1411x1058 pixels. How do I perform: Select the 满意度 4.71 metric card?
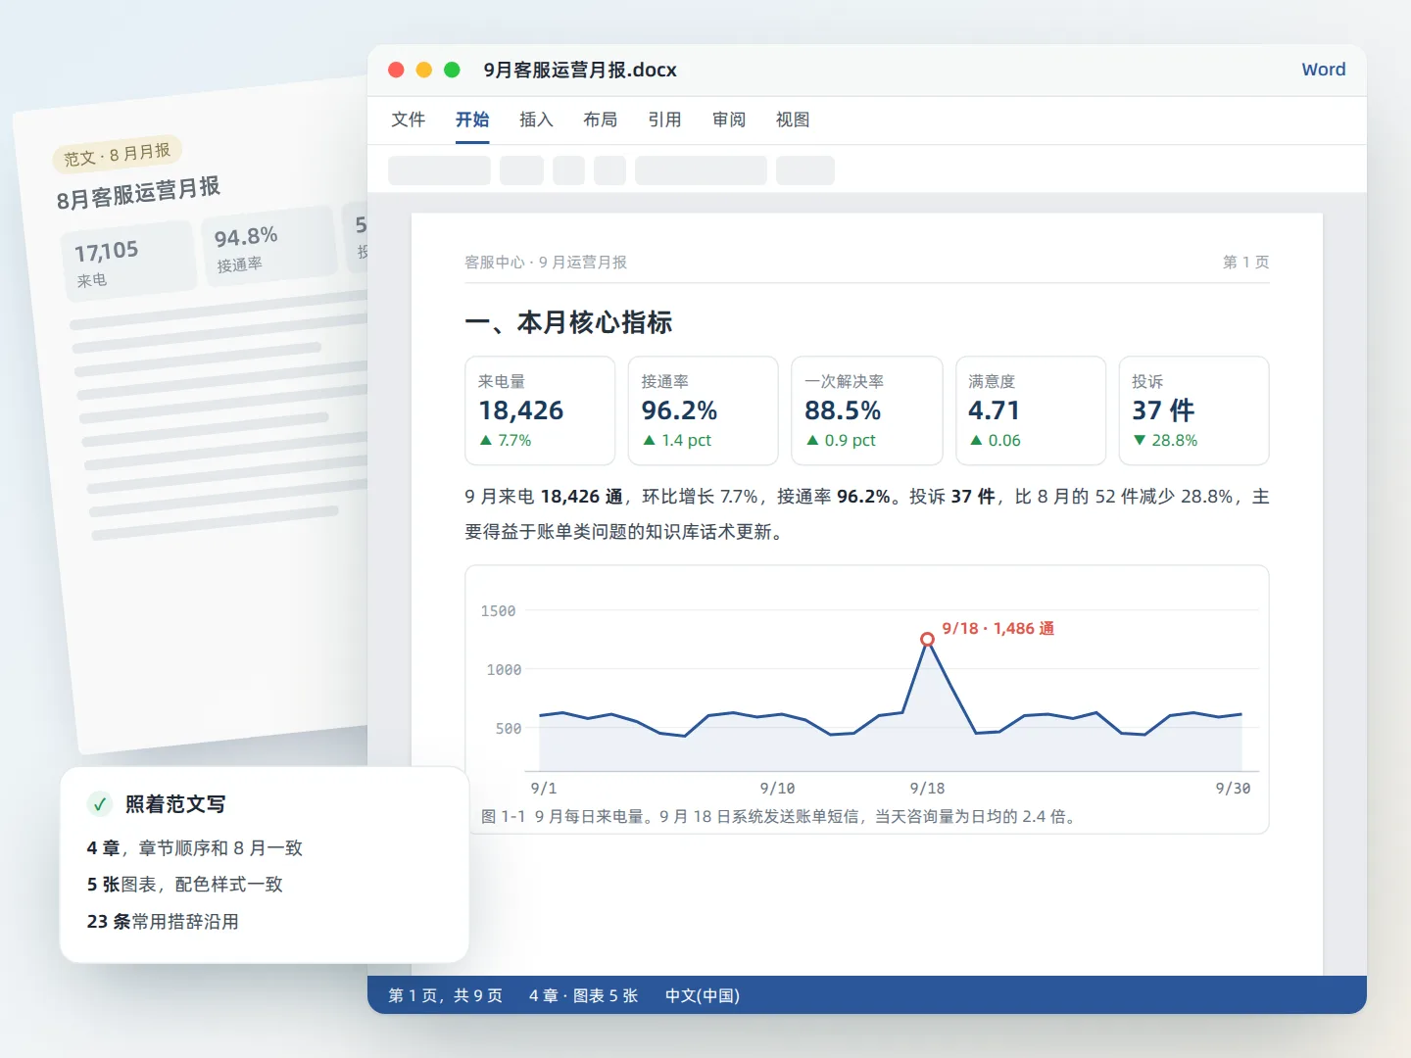[1031, 410]
